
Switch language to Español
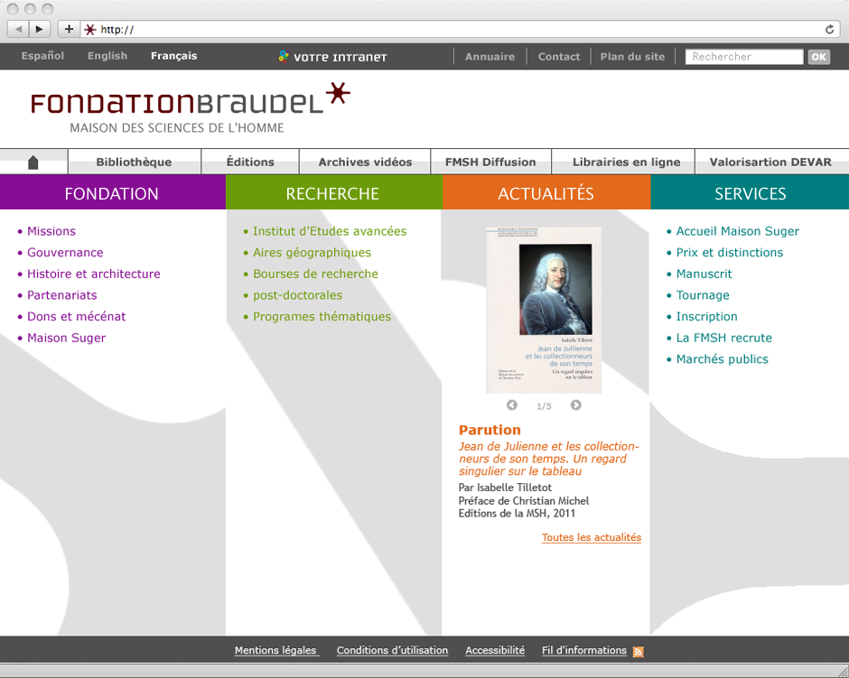coord(42,56)
